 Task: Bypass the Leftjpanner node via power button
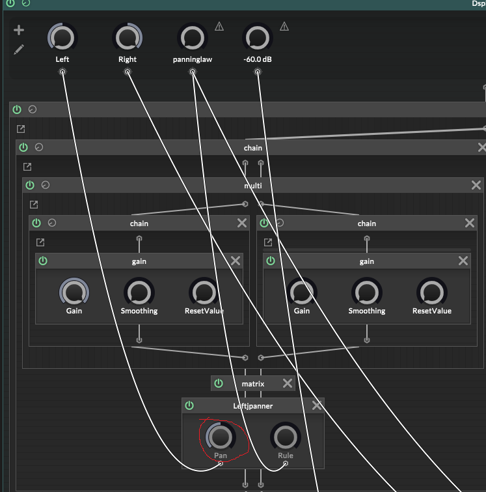pyautogui.click(x=189, y=405)
